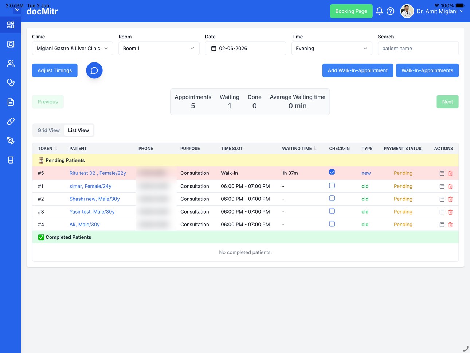Open the dashboard grid icon in sidebar
The image size is (470, 353).
[11, 25]
